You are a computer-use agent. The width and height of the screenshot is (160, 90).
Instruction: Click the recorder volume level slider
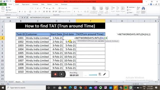tap(93, 75)
